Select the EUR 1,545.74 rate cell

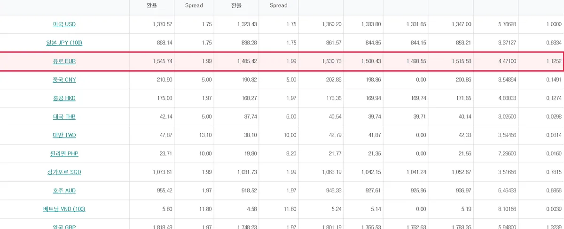(x=163, y=61)
